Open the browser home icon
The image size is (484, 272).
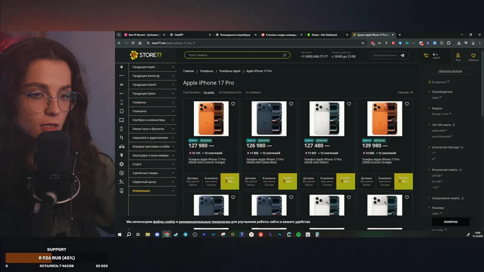[140, 43]
